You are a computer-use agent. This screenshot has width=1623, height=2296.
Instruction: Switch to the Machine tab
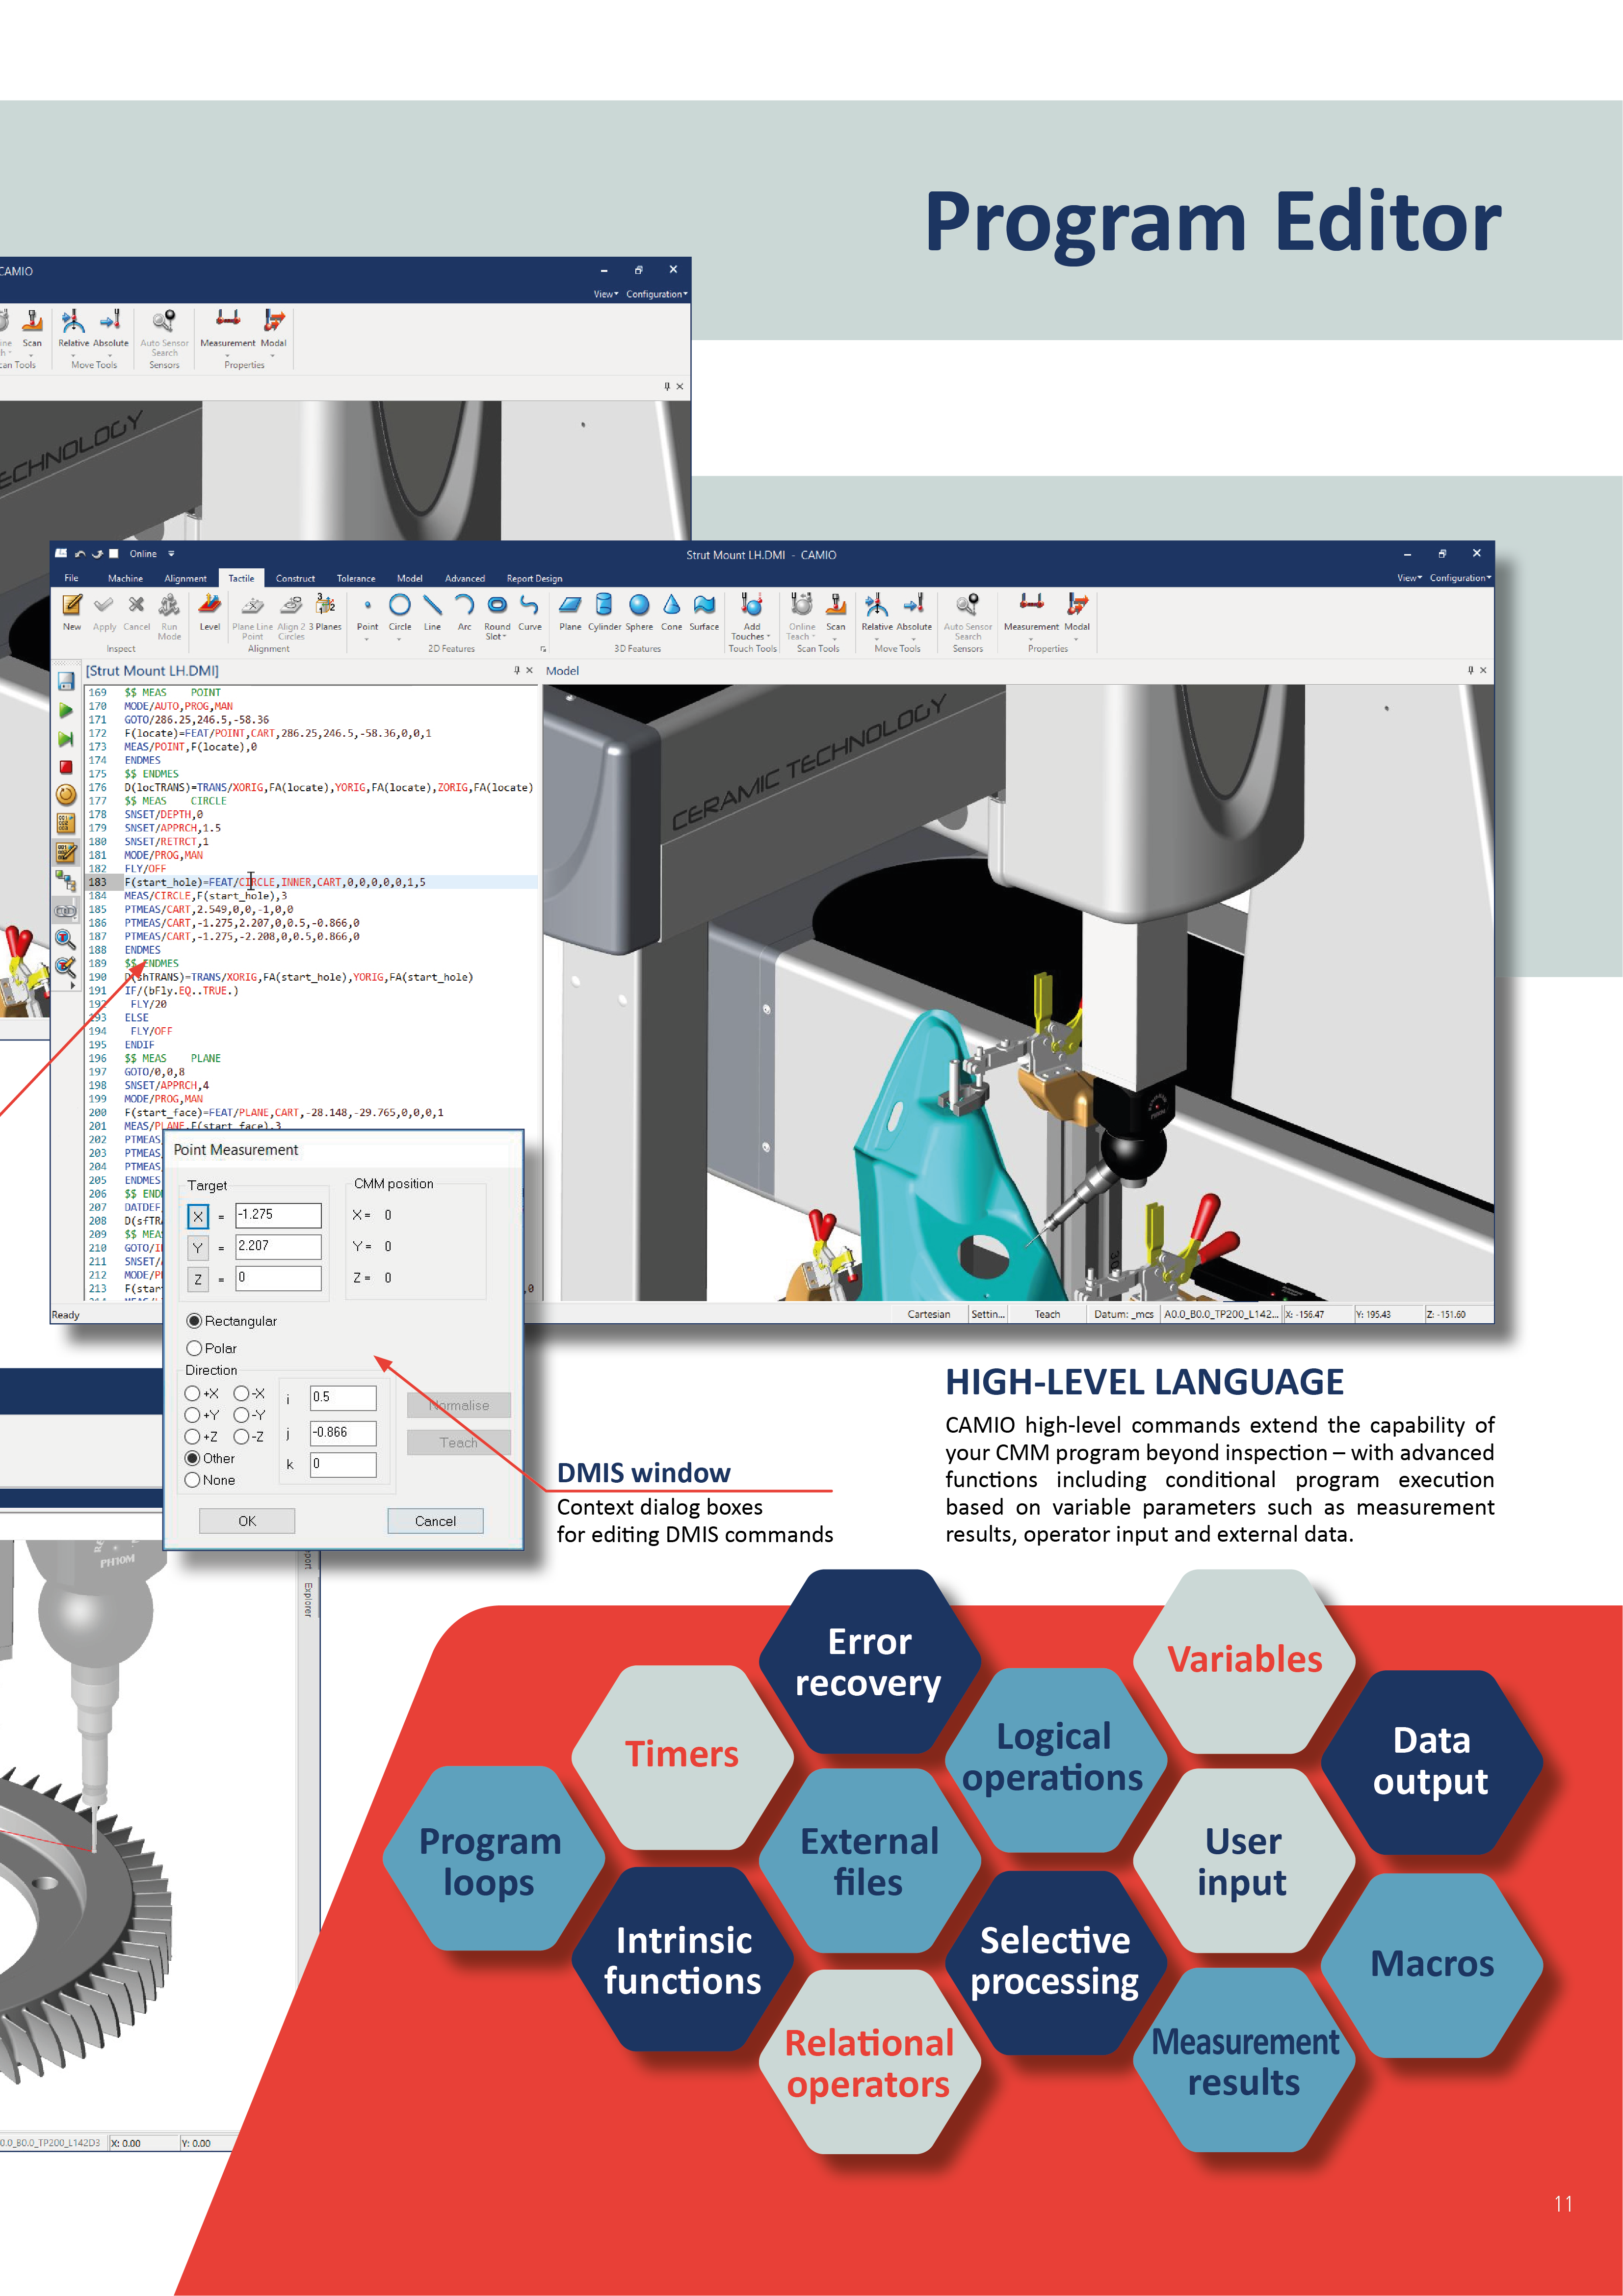125,578
